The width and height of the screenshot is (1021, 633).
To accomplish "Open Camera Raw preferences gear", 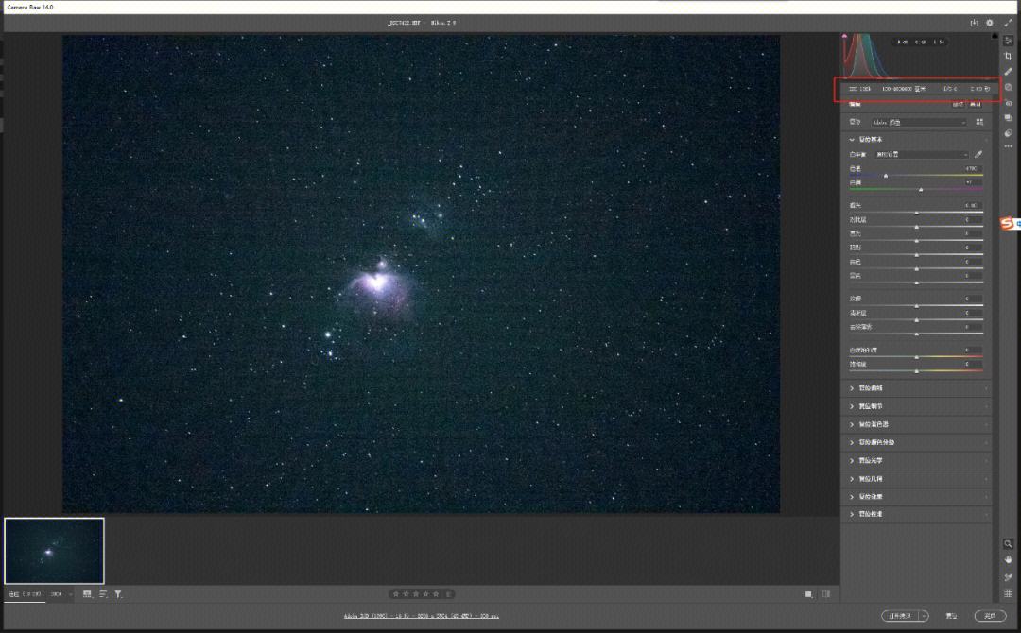I will click(x=990, y=23).
